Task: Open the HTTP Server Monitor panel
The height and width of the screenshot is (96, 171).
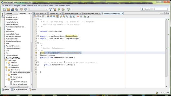Action: coord(19,90)
